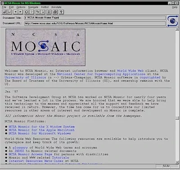180x170 pixels.
Task: Follow the World Wide Web link
Action: pos(130,71)
